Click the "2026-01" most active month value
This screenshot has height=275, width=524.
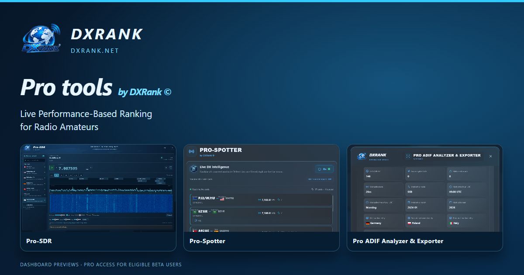(x=412, y=207)
